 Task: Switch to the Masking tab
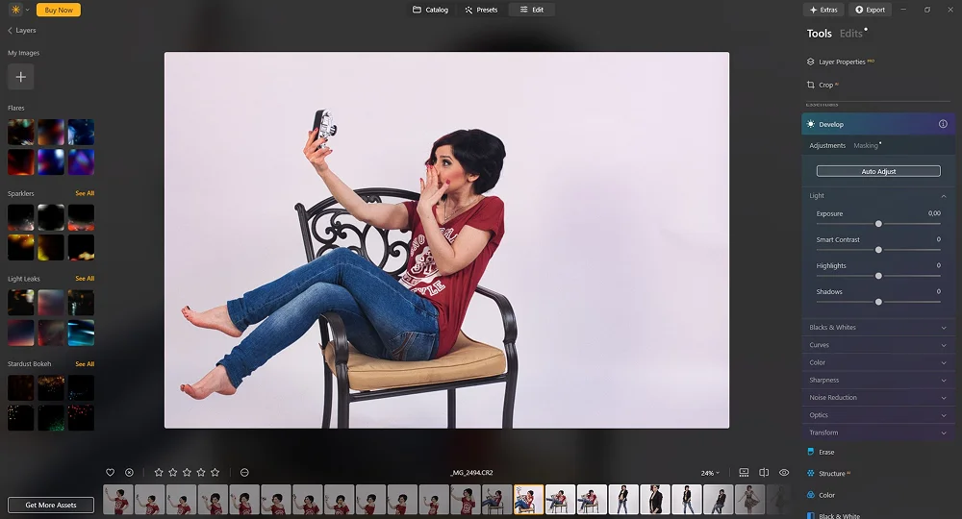coord(866,146)
